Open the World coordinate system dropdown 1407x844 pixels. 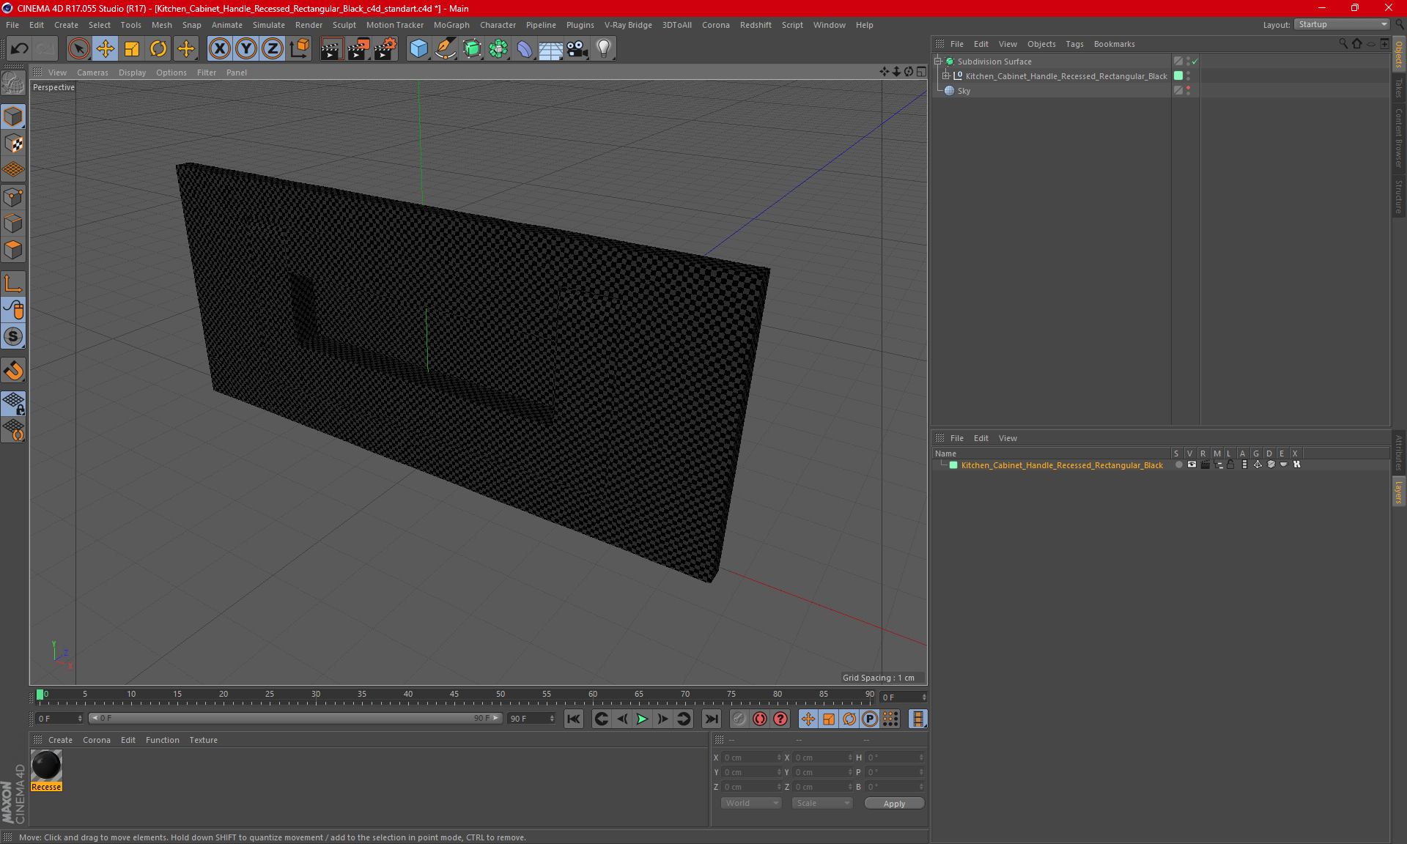click(751, 803)
